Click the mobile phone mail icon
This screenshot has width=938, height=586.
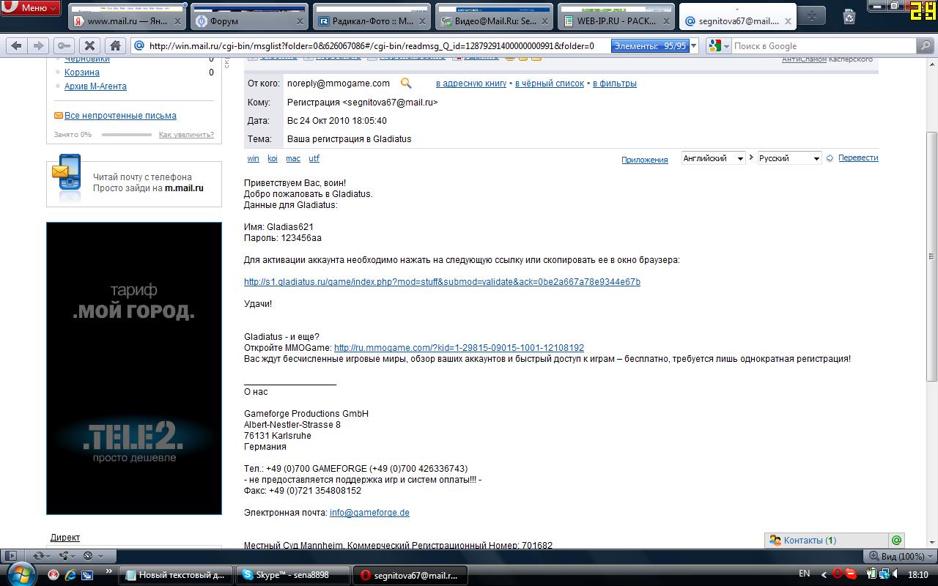(x=67, y=177)
